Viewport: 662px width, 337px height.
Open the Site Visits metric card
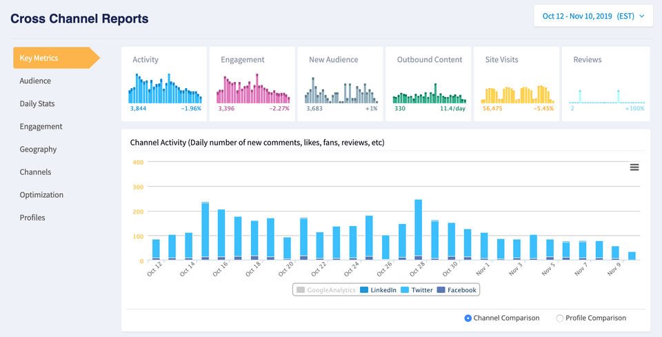tap(516, 84)
